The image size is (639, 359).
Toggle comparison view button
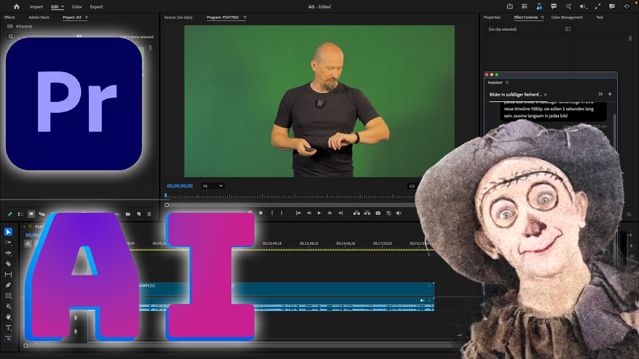pos(389,213)
